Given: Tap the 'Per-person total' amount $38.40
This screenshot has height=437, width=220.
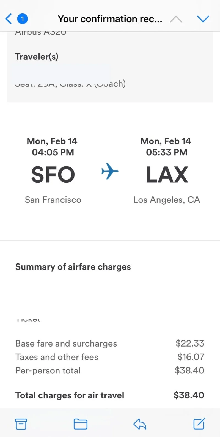Looking at the screenshot, I should pyautogui.click(x=189, y=370).
